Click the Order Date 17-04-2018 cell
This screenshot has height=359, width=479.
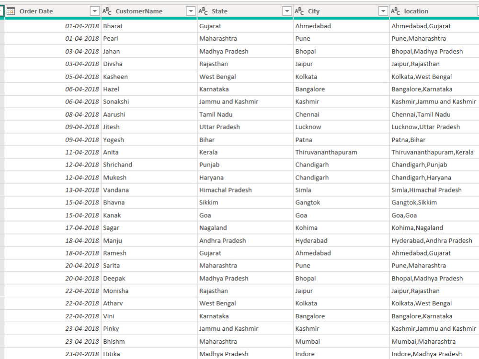tap(53, 228)
